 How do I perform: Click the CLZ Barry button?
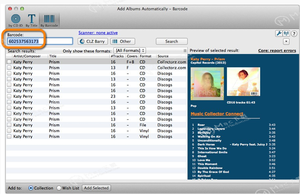tap(93, 41)
